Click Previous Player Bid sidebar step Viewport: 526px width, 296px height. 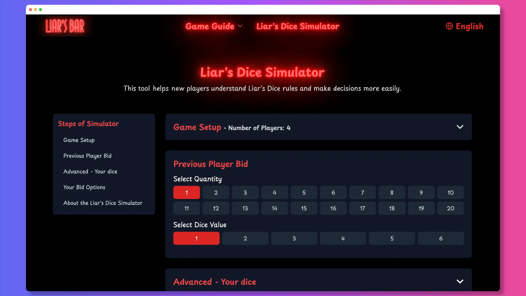[87, 155]
